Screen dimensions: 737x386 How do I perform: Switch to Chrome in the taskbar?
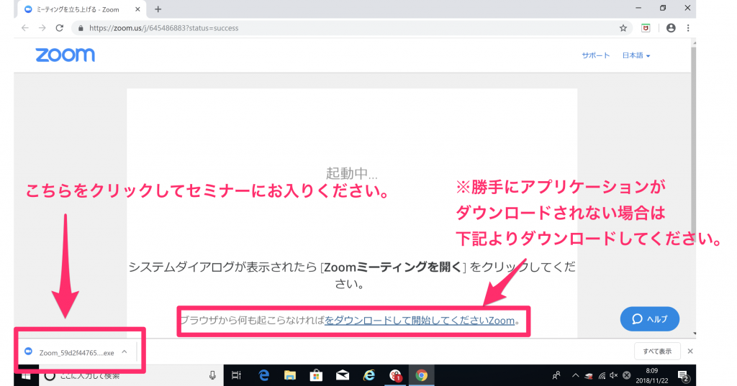pyautogui.click(x=422, y=375)
